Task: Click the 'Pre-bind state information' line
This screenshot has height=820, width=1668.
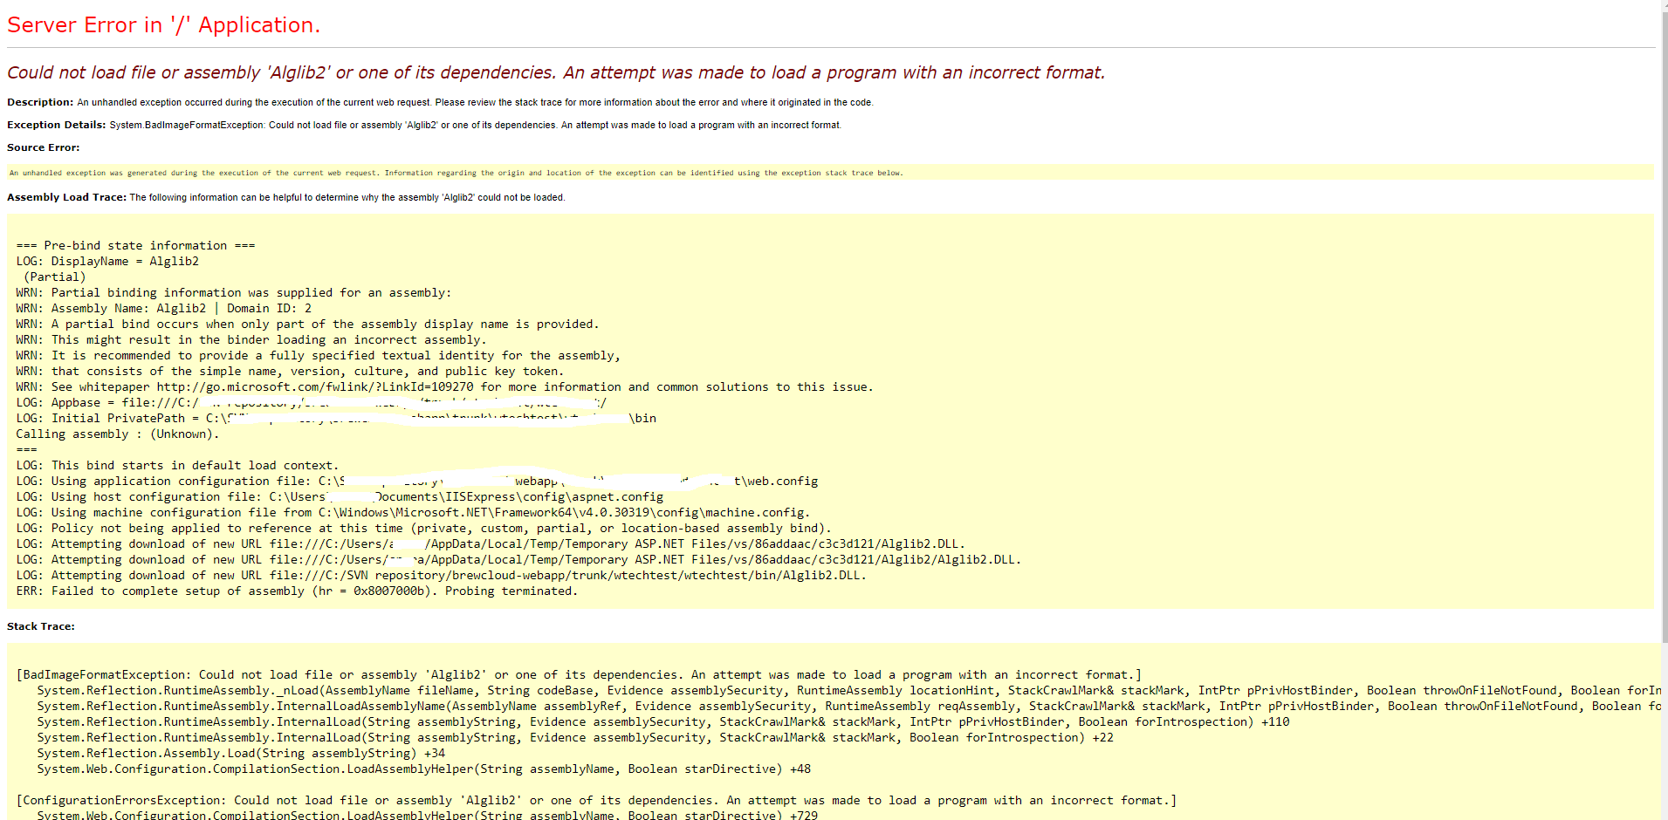Action: (135, 245)
